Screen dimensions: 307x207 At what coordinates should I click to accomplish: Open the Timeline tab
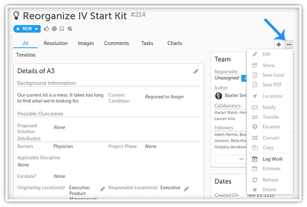[x=25, y=55]
